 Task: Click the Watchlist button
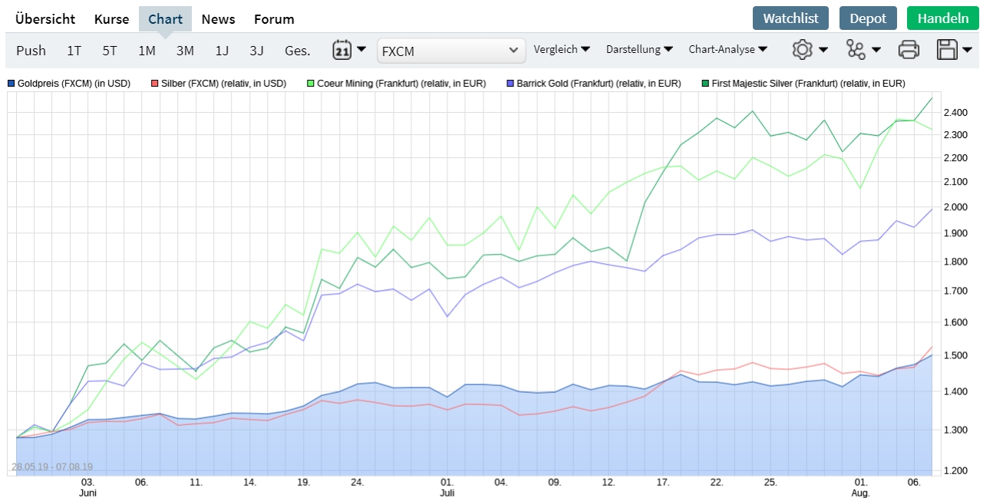click(x=790, y=18)
